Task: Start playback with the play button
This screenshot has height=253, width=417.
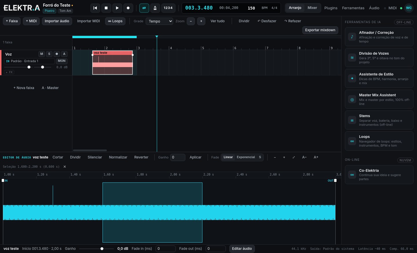Action: (117, 8)
